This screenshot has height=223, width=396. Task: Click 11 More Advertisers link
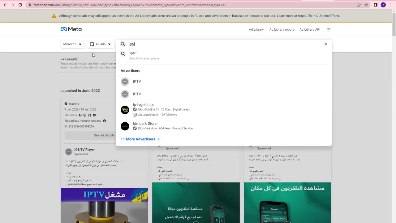click(140, 139)
